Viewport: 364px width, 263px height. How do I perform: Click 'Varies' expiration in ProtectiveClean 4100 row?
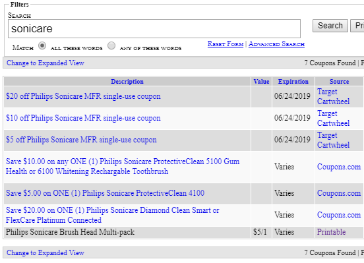pos(284,193)
